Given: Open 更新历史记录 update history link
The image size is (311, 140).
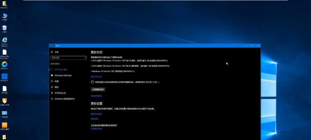Looking at the screenshot, I should [x=96, y=77].
